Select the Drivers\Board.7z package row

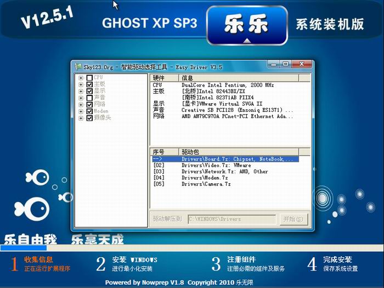pyautogui.click(x=225, y=159)
